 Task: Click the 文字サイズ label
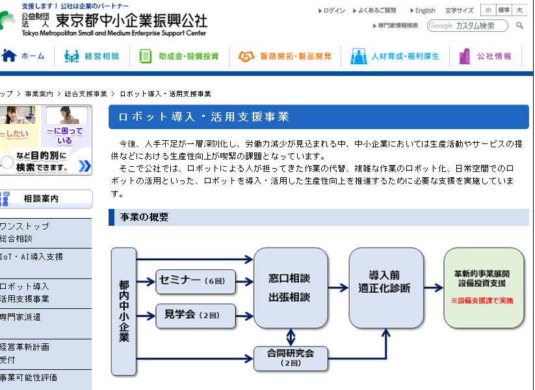pos(459,10)
